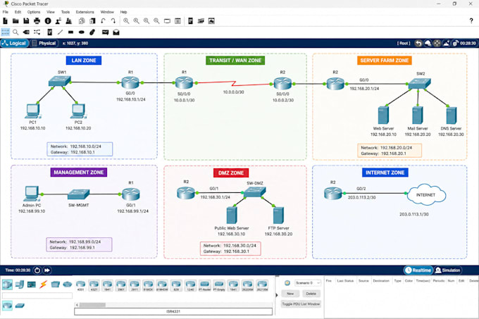The height and width of the screenshot is (319, 479).
Task: Open the Options menu
Action: (x=34, y=12)
